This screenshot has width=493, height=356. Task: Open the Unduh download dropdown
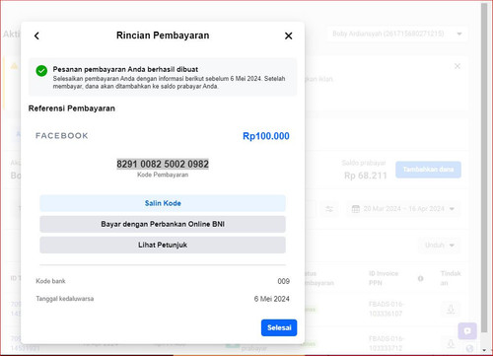point(439,246)
